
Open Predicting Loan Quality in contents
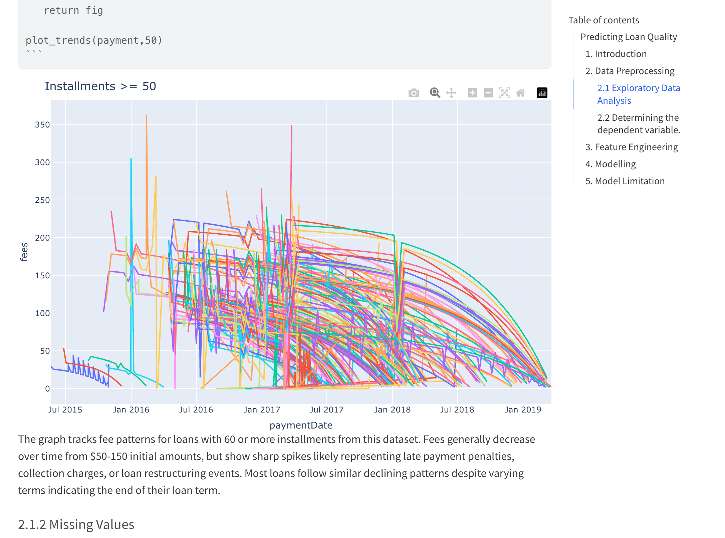coord(629,37)
